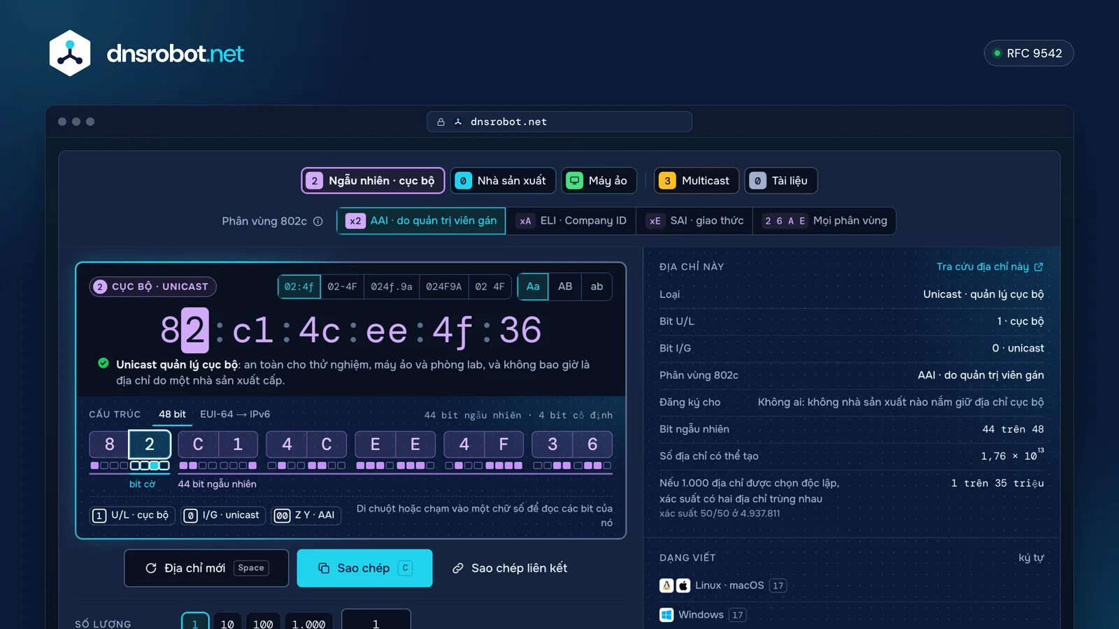Click the Windows logo icon
1119x629 pixels.
point(667,615)
